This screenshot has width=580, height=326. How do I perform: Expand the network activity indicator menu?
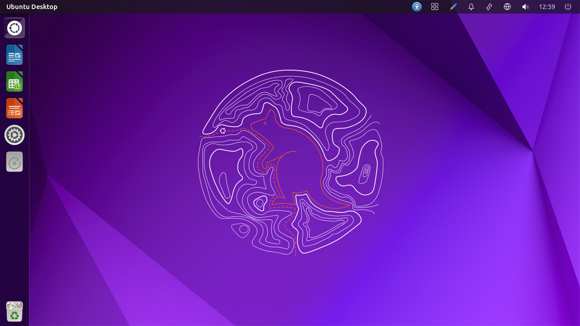(x=489, y=6)
